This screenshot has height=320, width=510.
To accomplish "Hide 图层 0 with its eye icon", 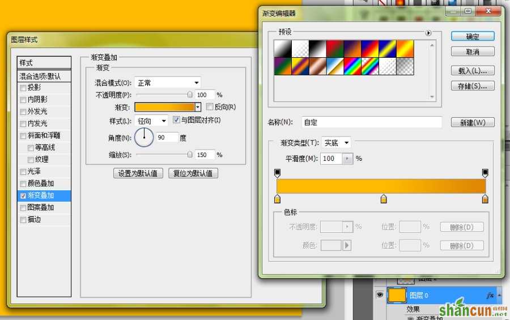I will [380, 295].
